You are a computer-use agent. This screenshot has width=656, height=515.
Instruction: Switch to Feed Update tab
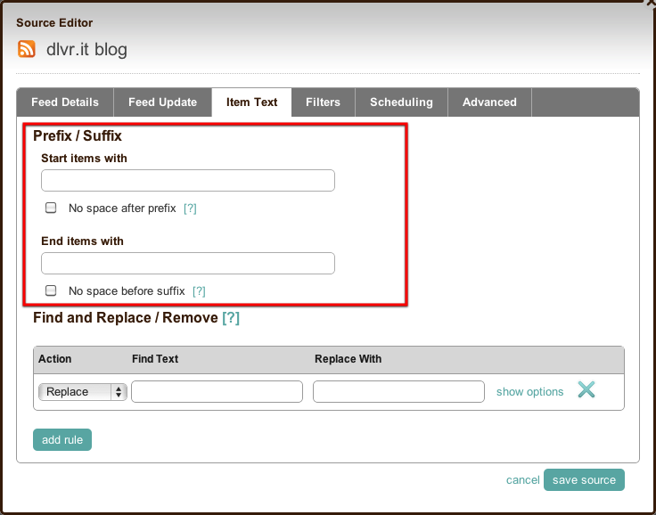(x=163, y=102)
